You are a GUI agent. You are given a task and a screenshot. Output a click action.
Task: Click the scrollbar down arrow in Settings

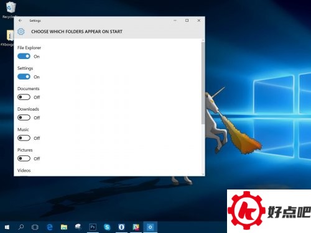pos(203,174)
